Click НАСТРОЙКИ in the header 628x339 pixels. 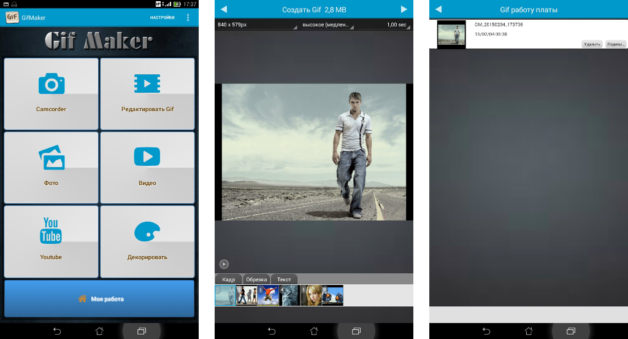[162, 18]
